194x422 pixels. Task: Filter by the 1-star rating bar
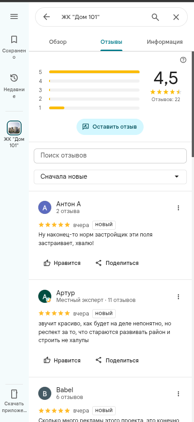(89, 108)
